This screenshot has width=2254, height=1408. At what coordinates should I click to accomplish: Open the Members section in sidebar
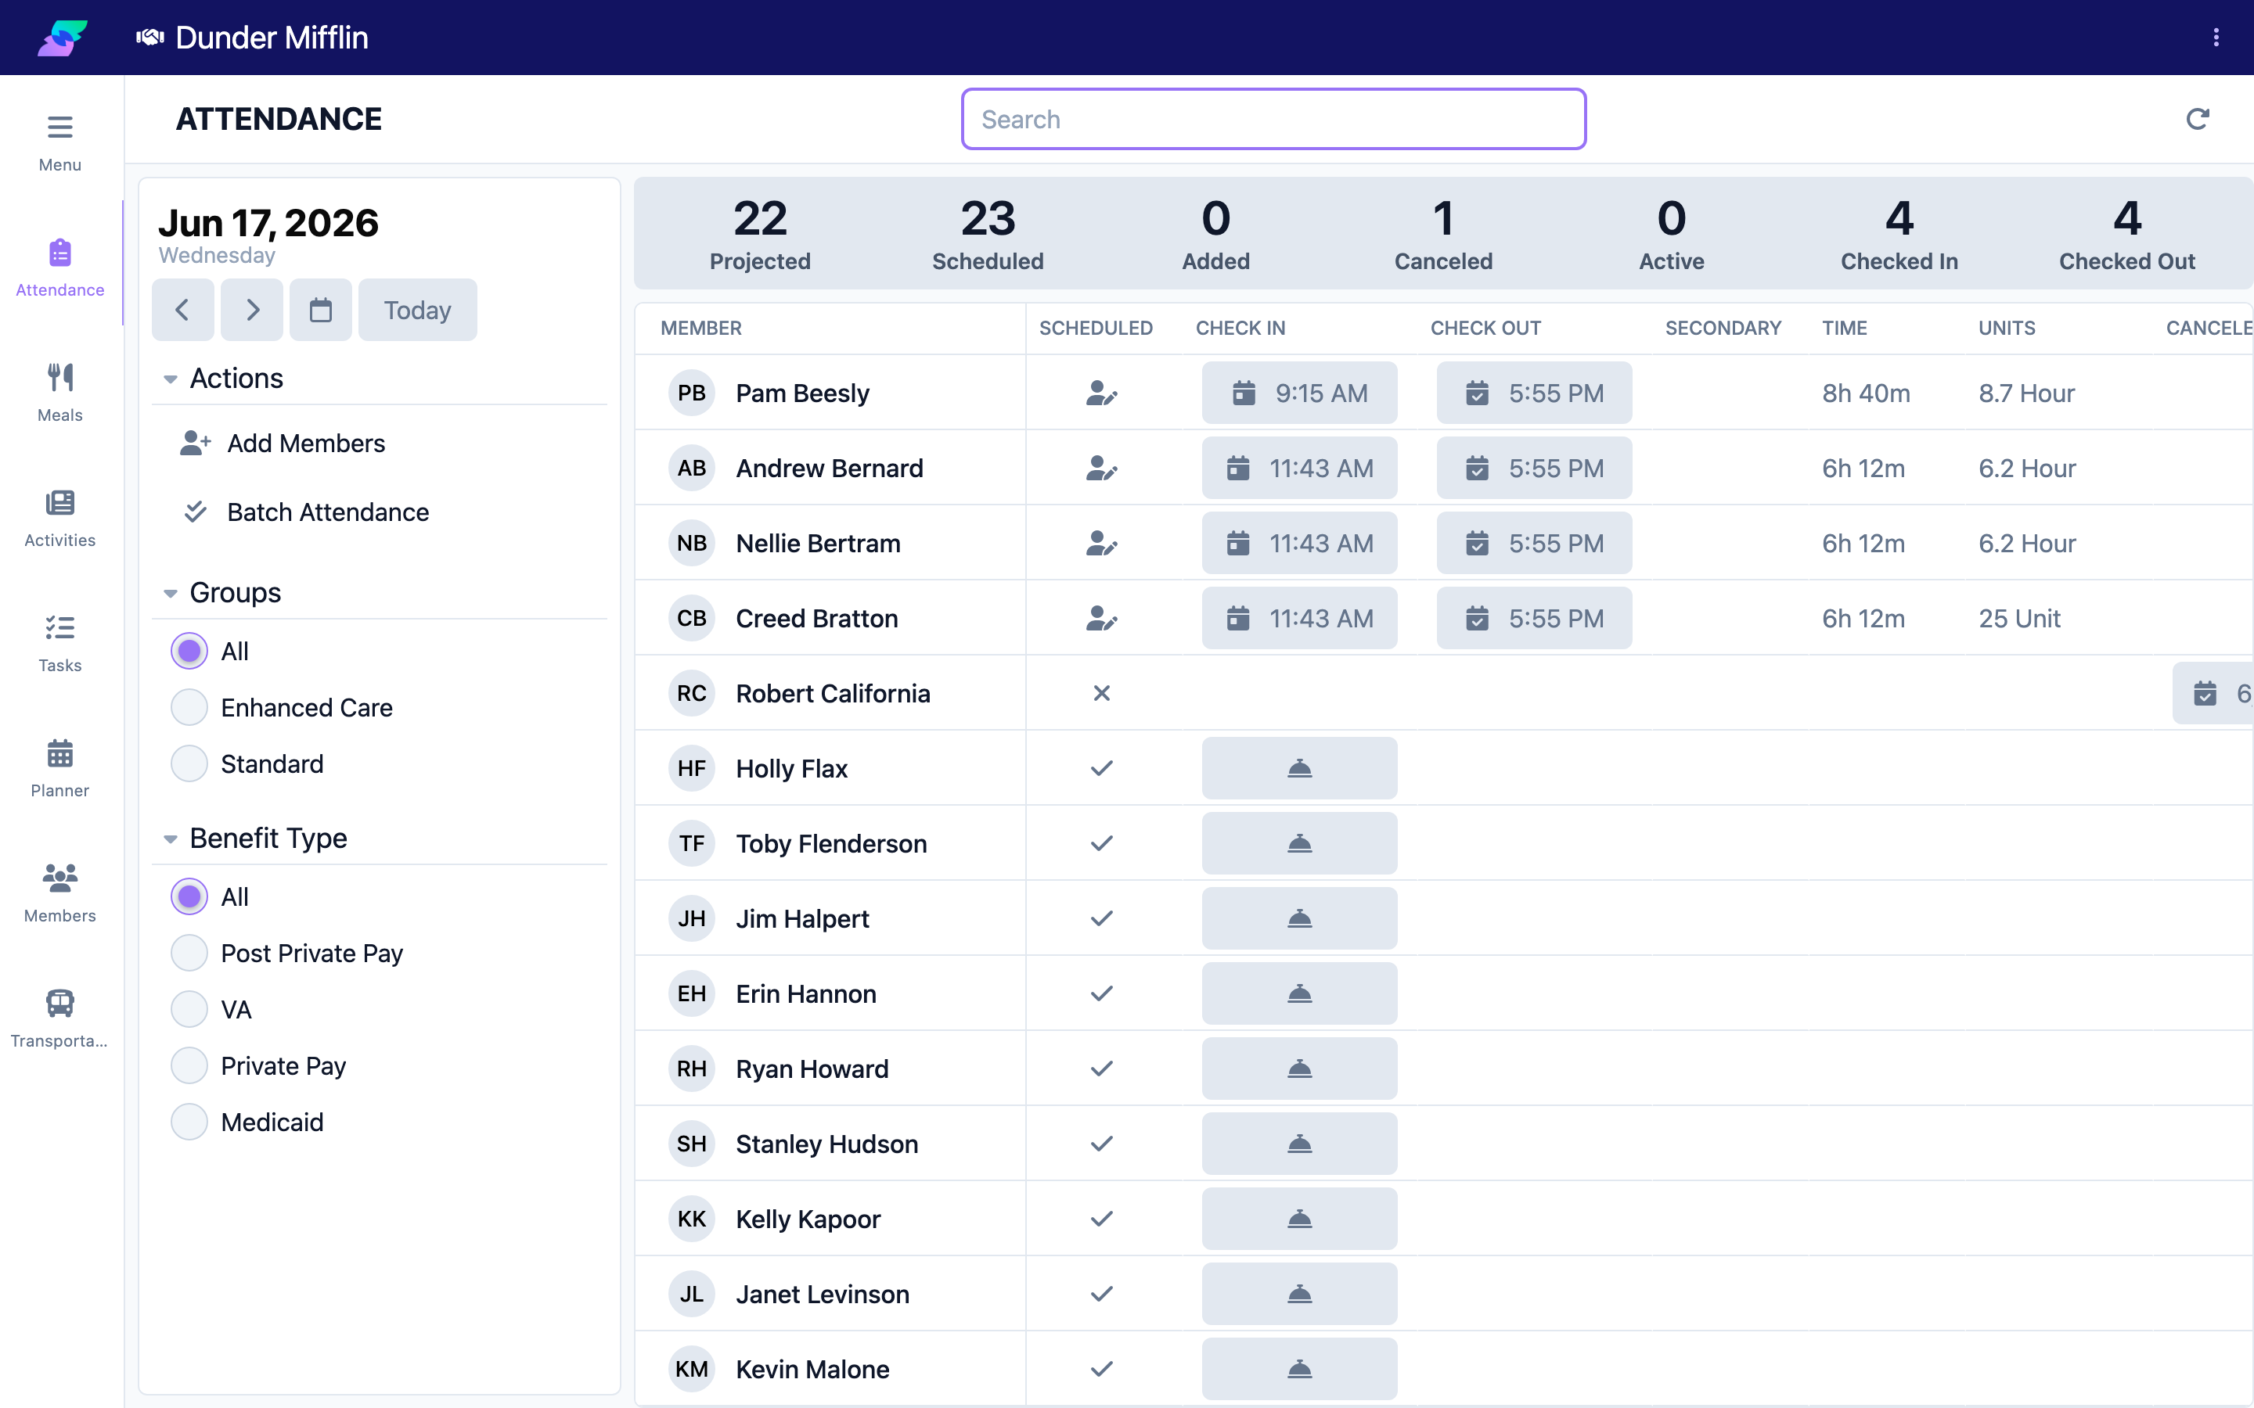click(59, 893)
